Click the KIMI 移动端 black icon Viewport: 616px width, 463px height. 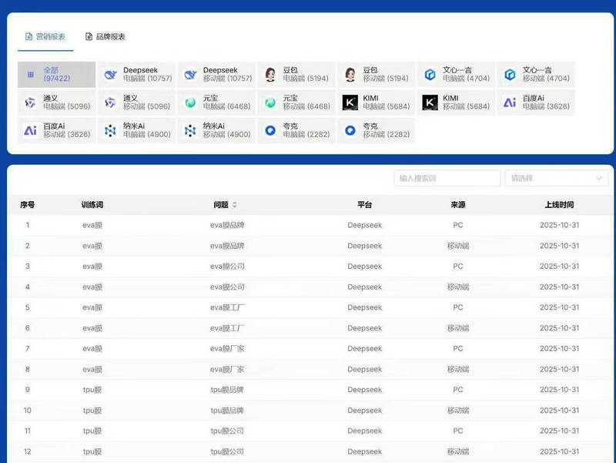(x=430, y=102)
